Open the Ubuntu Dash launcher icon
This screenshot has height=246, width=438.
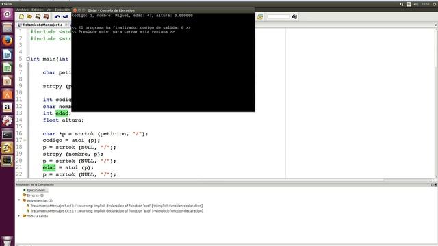coord(8,14)
